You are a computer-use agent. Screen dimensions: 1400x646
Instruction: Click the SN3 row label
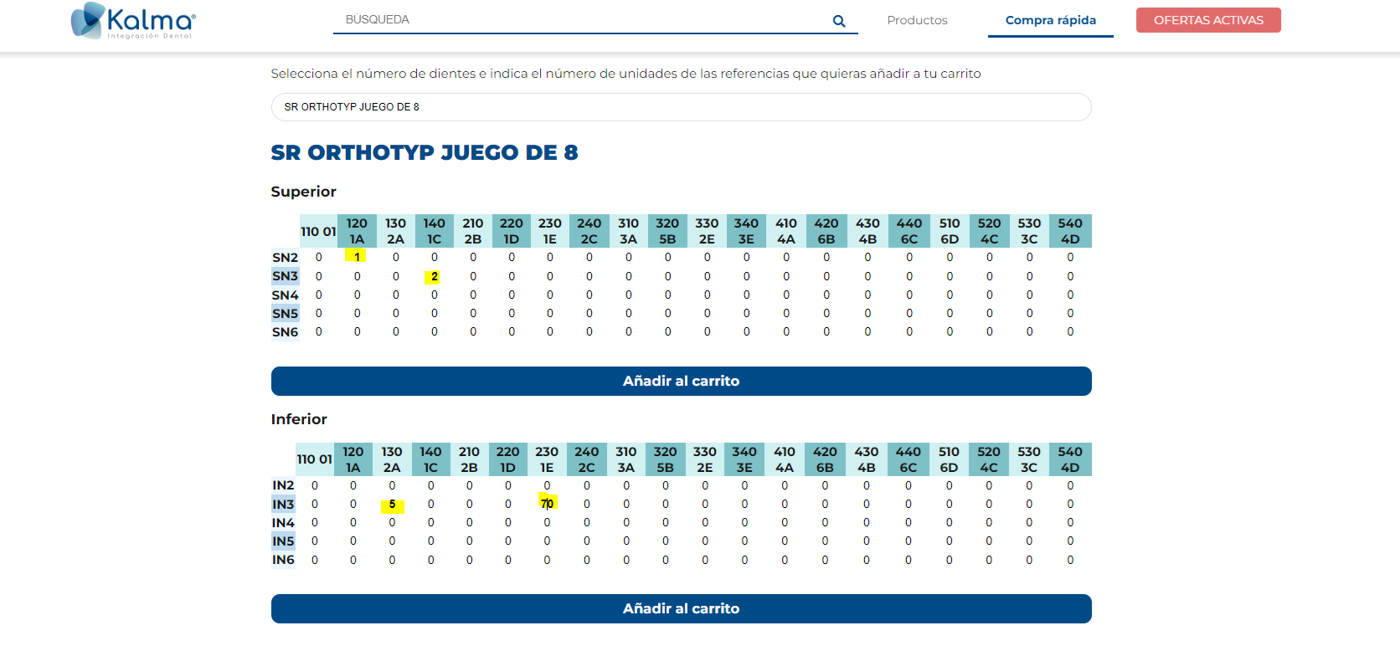coord(285,276)
